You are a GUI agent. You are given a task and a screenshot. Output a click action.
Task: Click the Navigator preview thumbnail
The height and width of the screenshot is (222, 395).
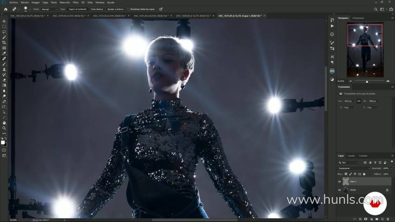pyautogui.click(x=365, y=50)
